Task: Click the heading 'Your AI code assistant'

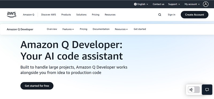Action: point(72,56)
